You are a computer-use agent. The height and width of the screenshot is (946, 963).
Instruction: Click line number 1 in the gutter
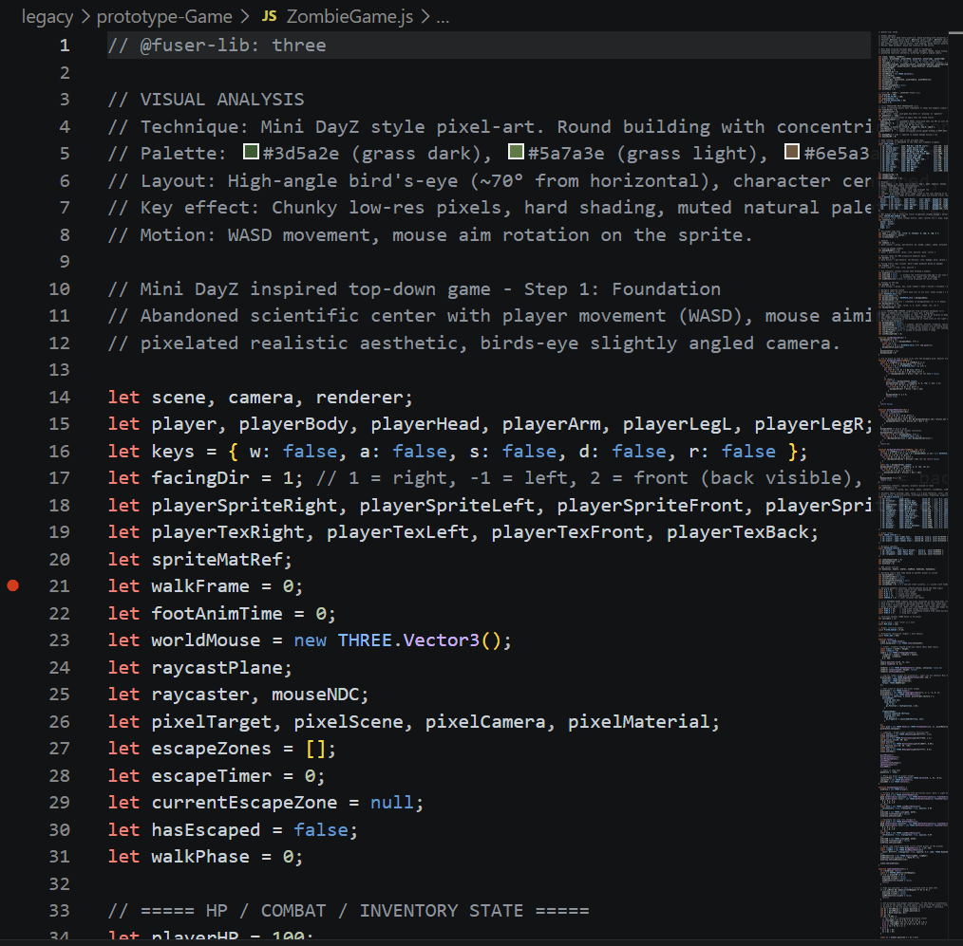pos(65,46)
